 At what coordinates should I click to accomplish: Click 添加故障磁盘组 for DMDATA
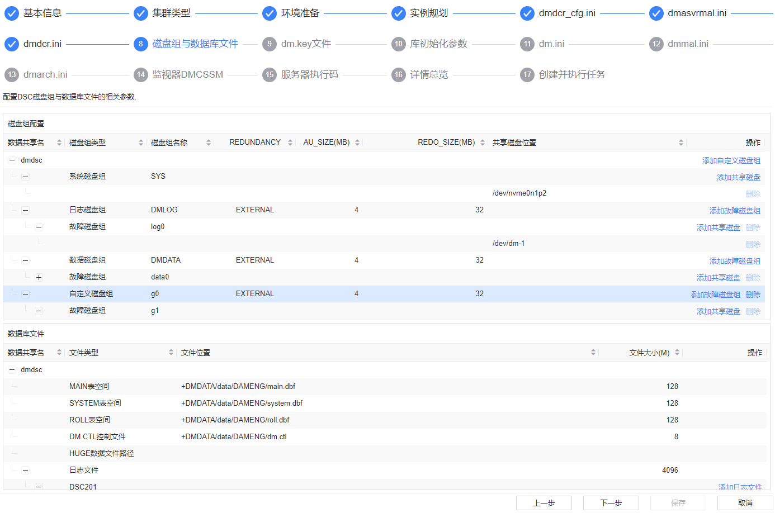point(735,261)
